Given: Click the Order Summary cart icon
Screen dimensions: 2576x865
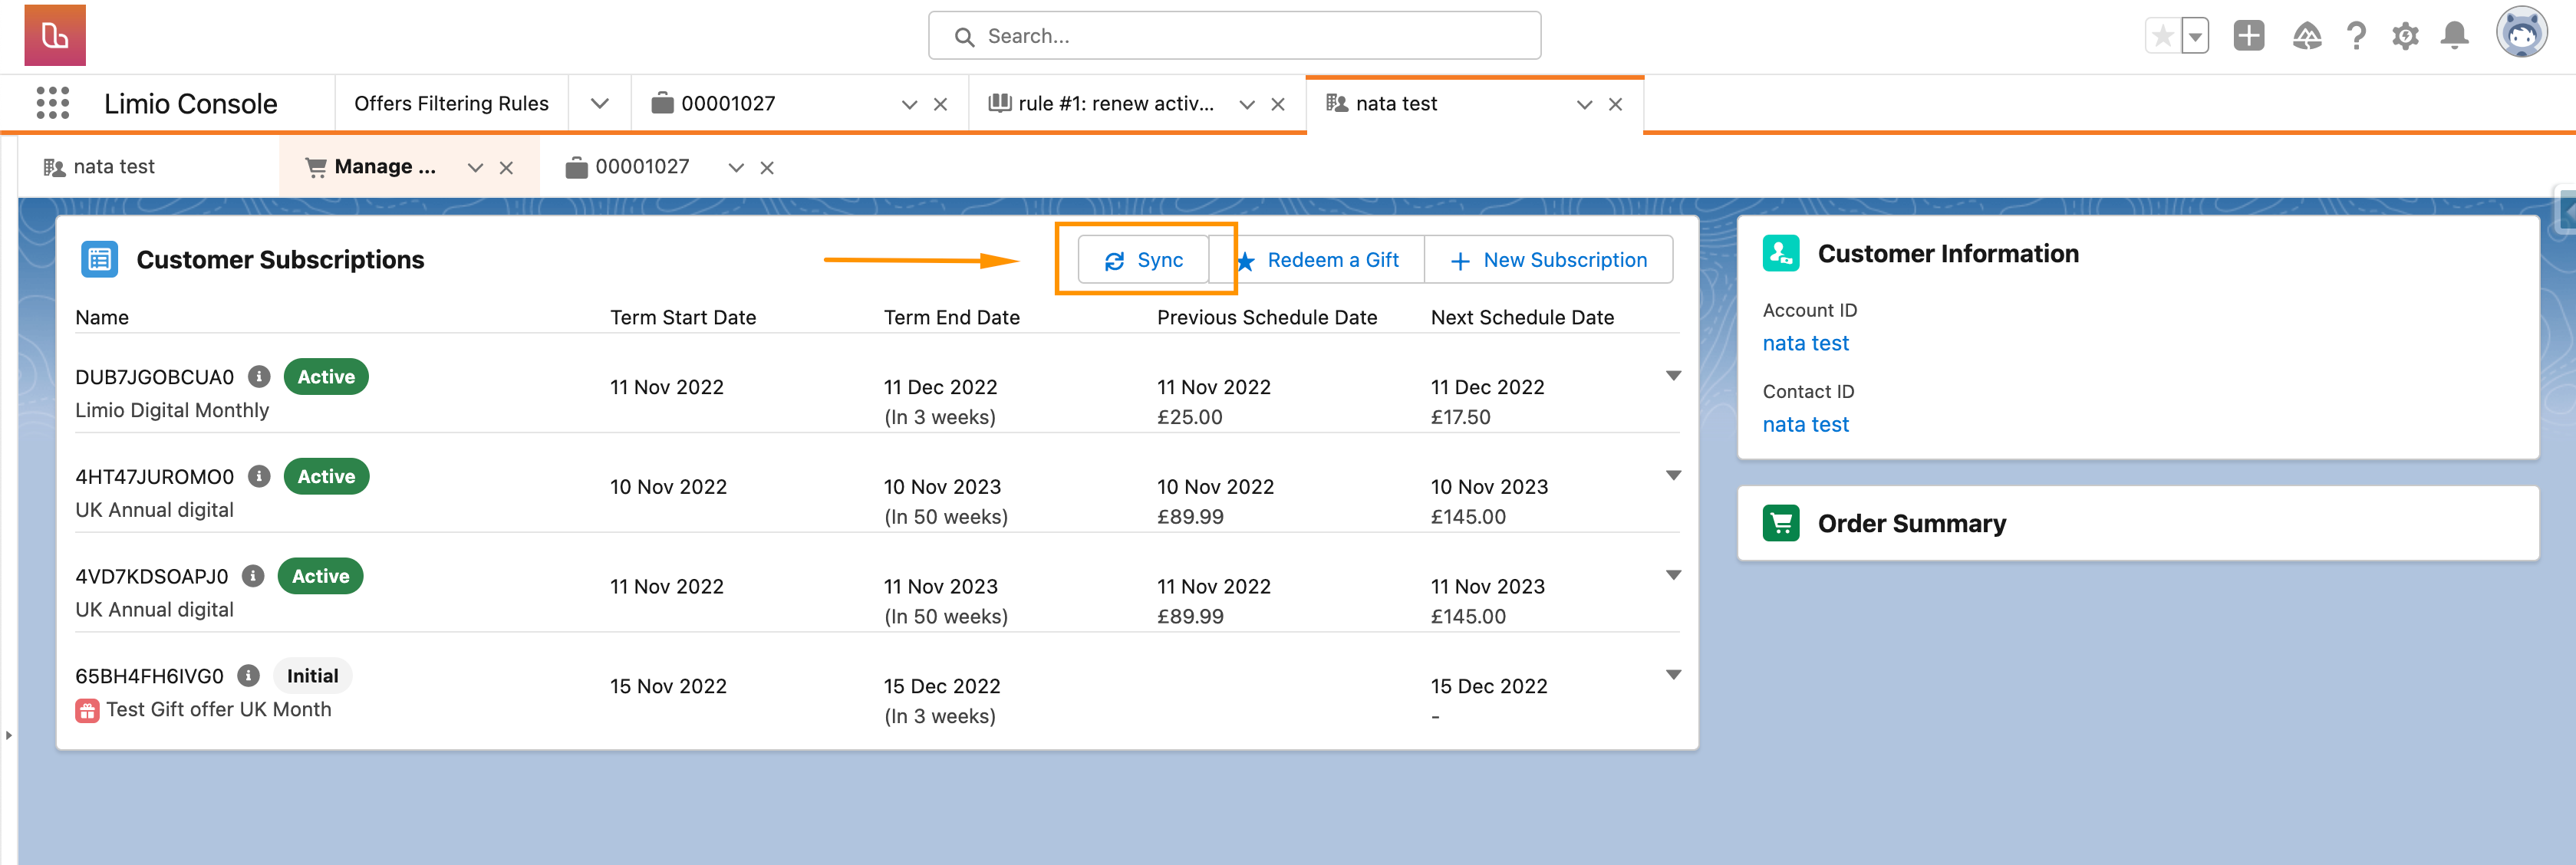Looking at the screenshot, I should 1781,523.
